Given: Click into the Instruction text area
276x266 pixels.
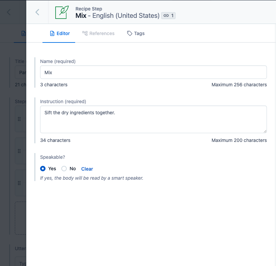Looking at the screenshot, I should pos(153,119).
